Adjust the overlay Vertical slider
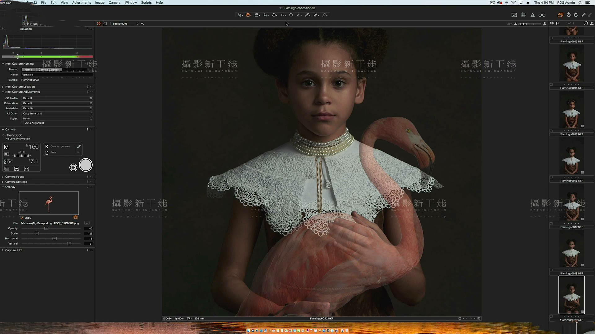The width and height of the screenshot is (595, 334). 69,244
